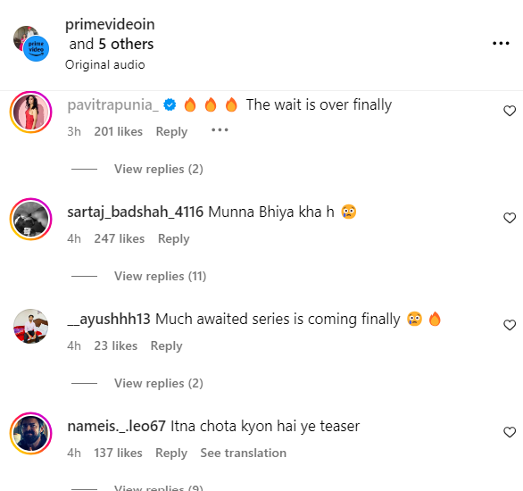This screenshot has height=491, width=523.
Task: Open __ayushhh13's profile photo
Action: (30, 326)
